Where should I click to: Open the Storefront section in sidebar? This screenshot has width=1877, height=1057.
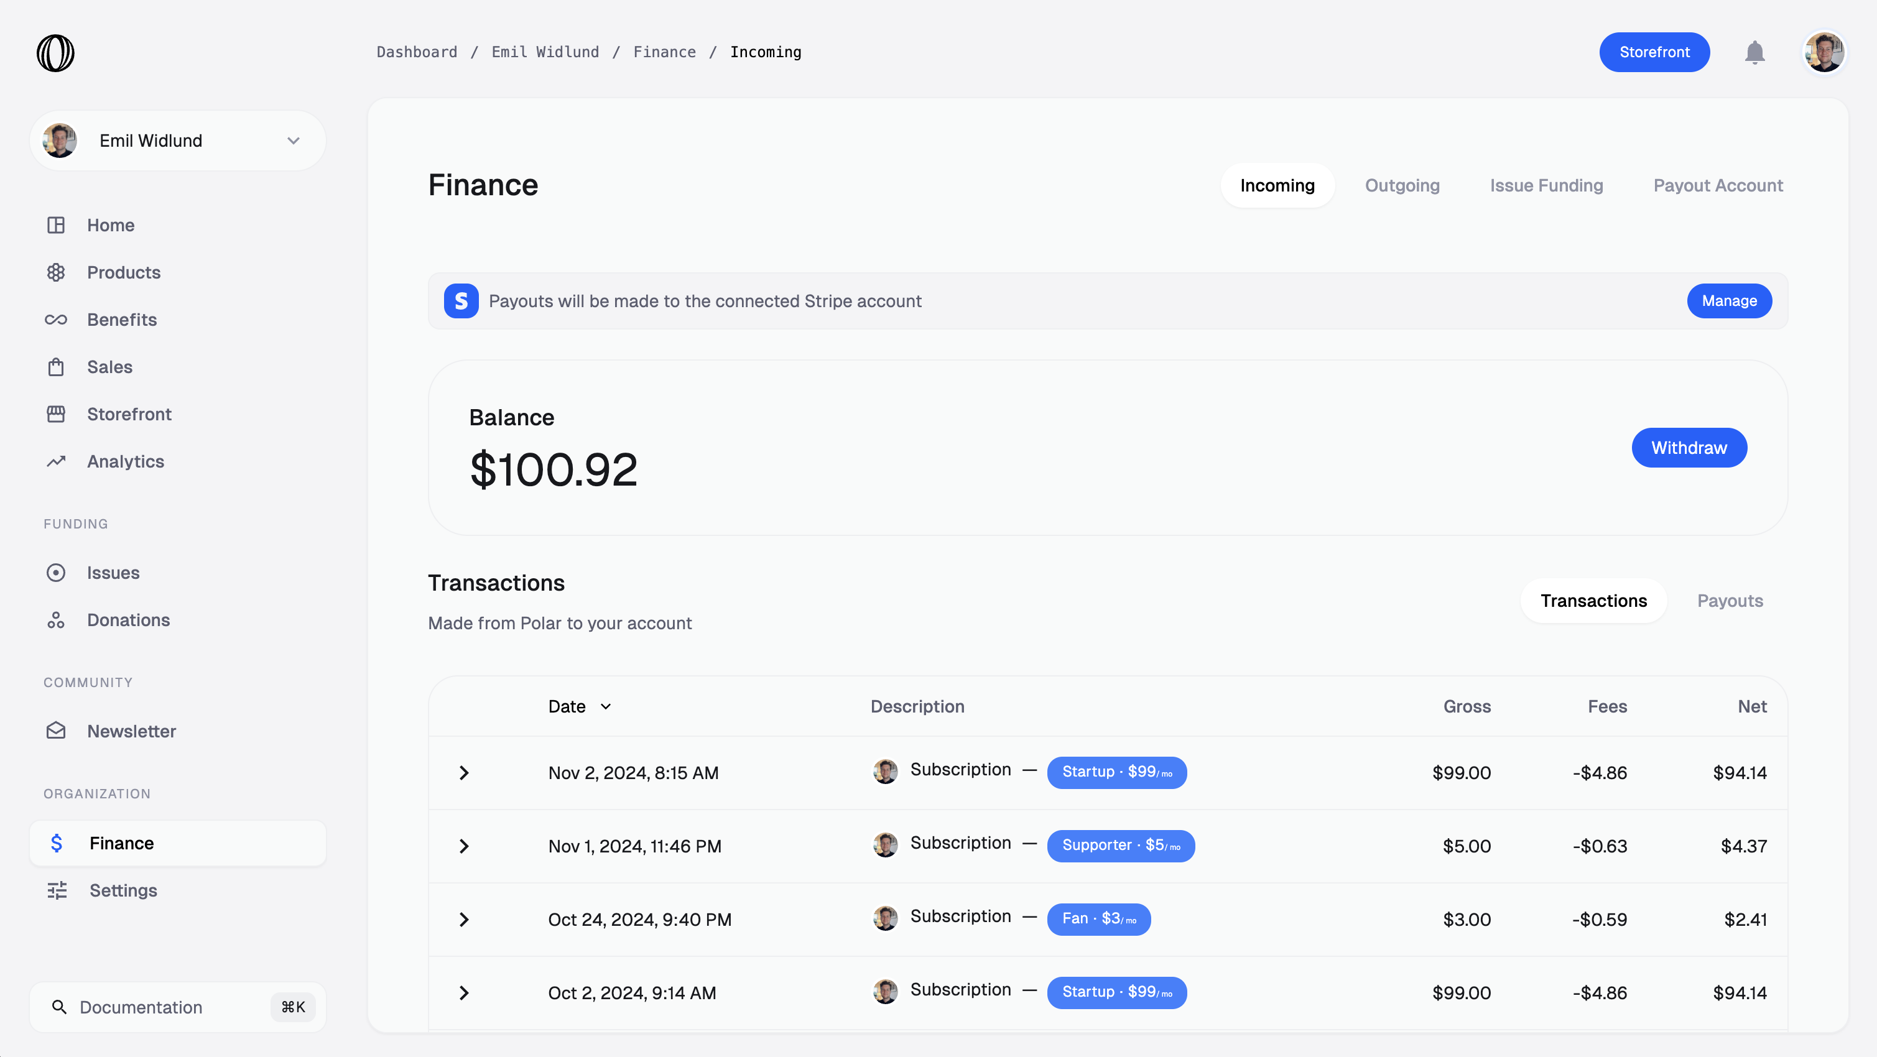(x=129, y=413)
